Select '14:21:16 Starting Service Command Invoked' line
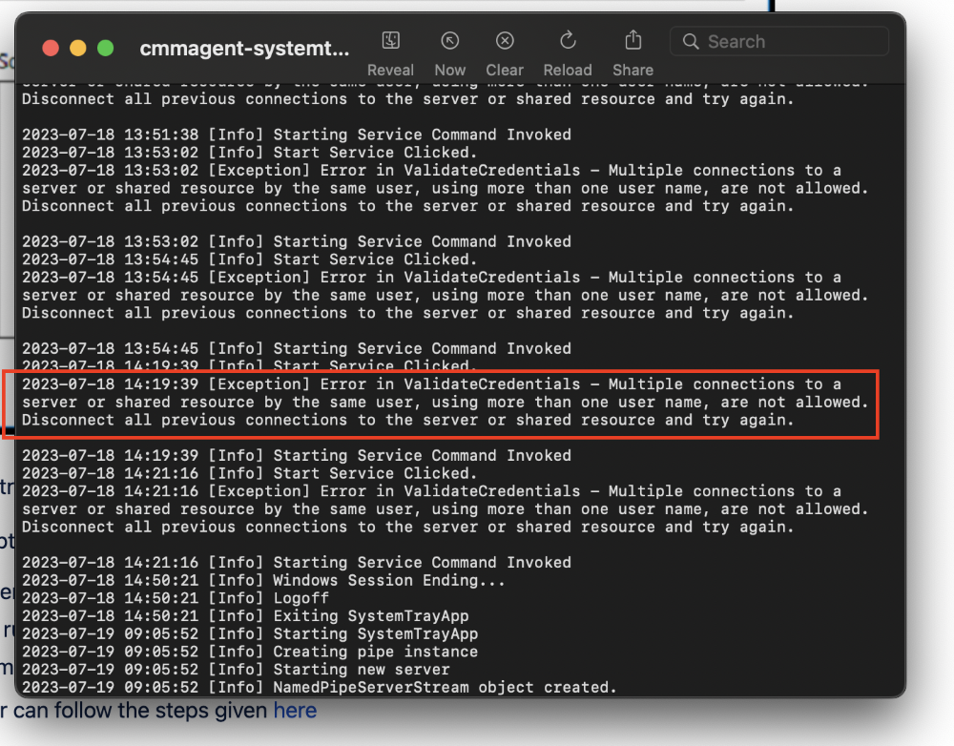This screenshot has width=954, height=746. click(297, 563)
